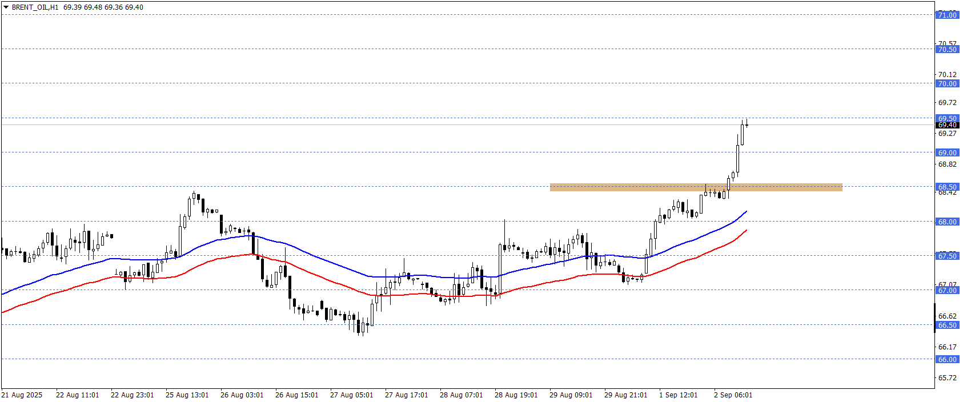
Task: Select the 70.00 price level label
Action: (947, 84)
